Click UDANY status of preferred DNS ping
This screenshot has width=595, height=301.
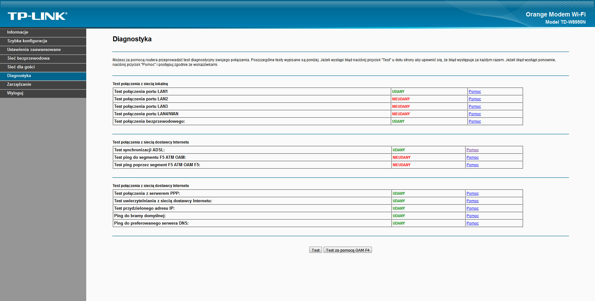(x=399, y=223)
